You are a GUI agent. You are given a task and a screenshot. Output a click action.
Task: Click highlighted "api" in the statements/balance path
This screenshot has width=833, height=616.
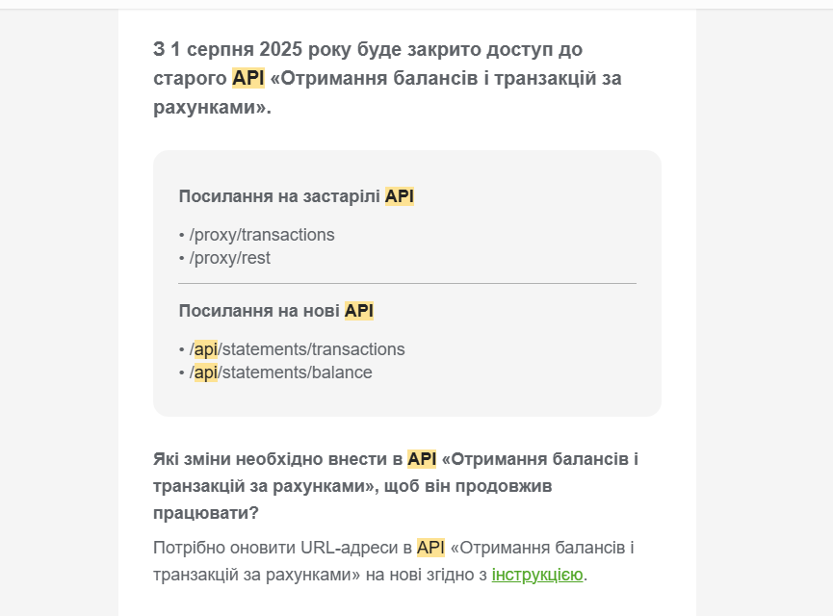pos(206,372)
